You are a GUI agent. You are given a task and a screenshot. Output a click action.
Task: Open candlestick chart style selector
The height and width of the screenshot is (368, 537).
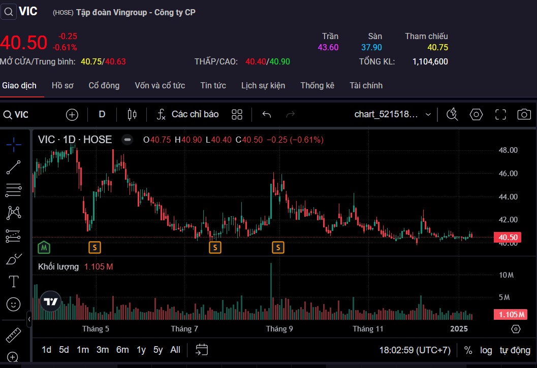pos(132,114)
